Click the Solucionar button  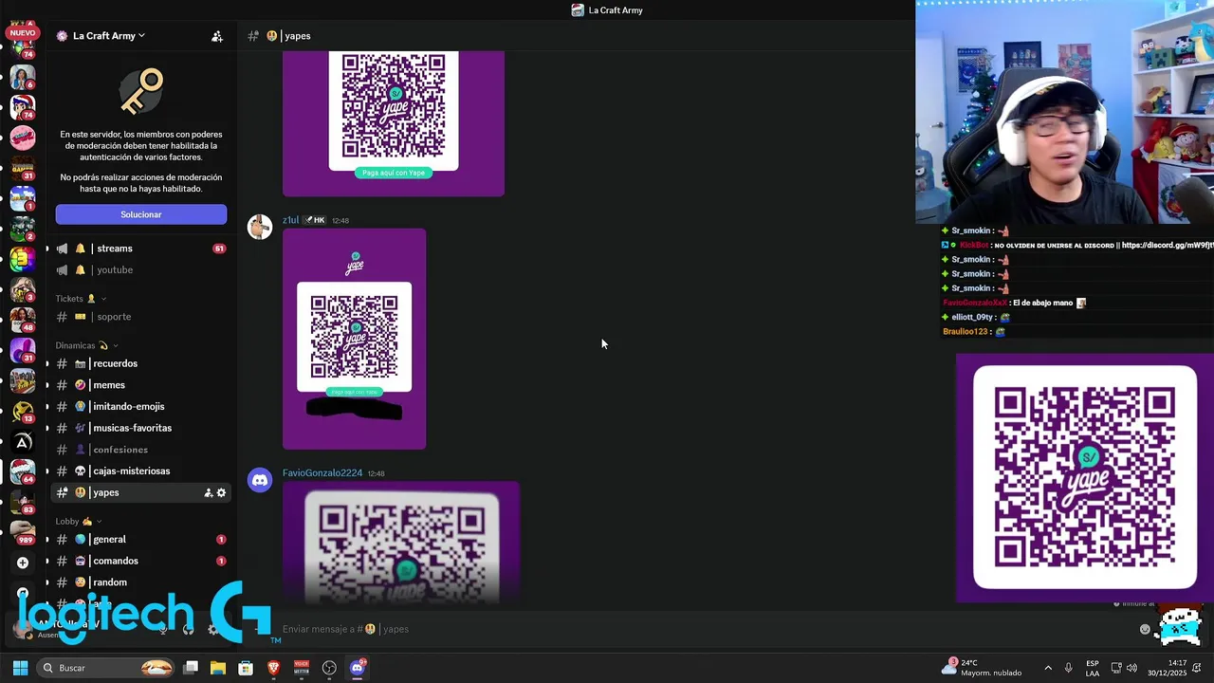pyautogui.click(x=141, y=214)
